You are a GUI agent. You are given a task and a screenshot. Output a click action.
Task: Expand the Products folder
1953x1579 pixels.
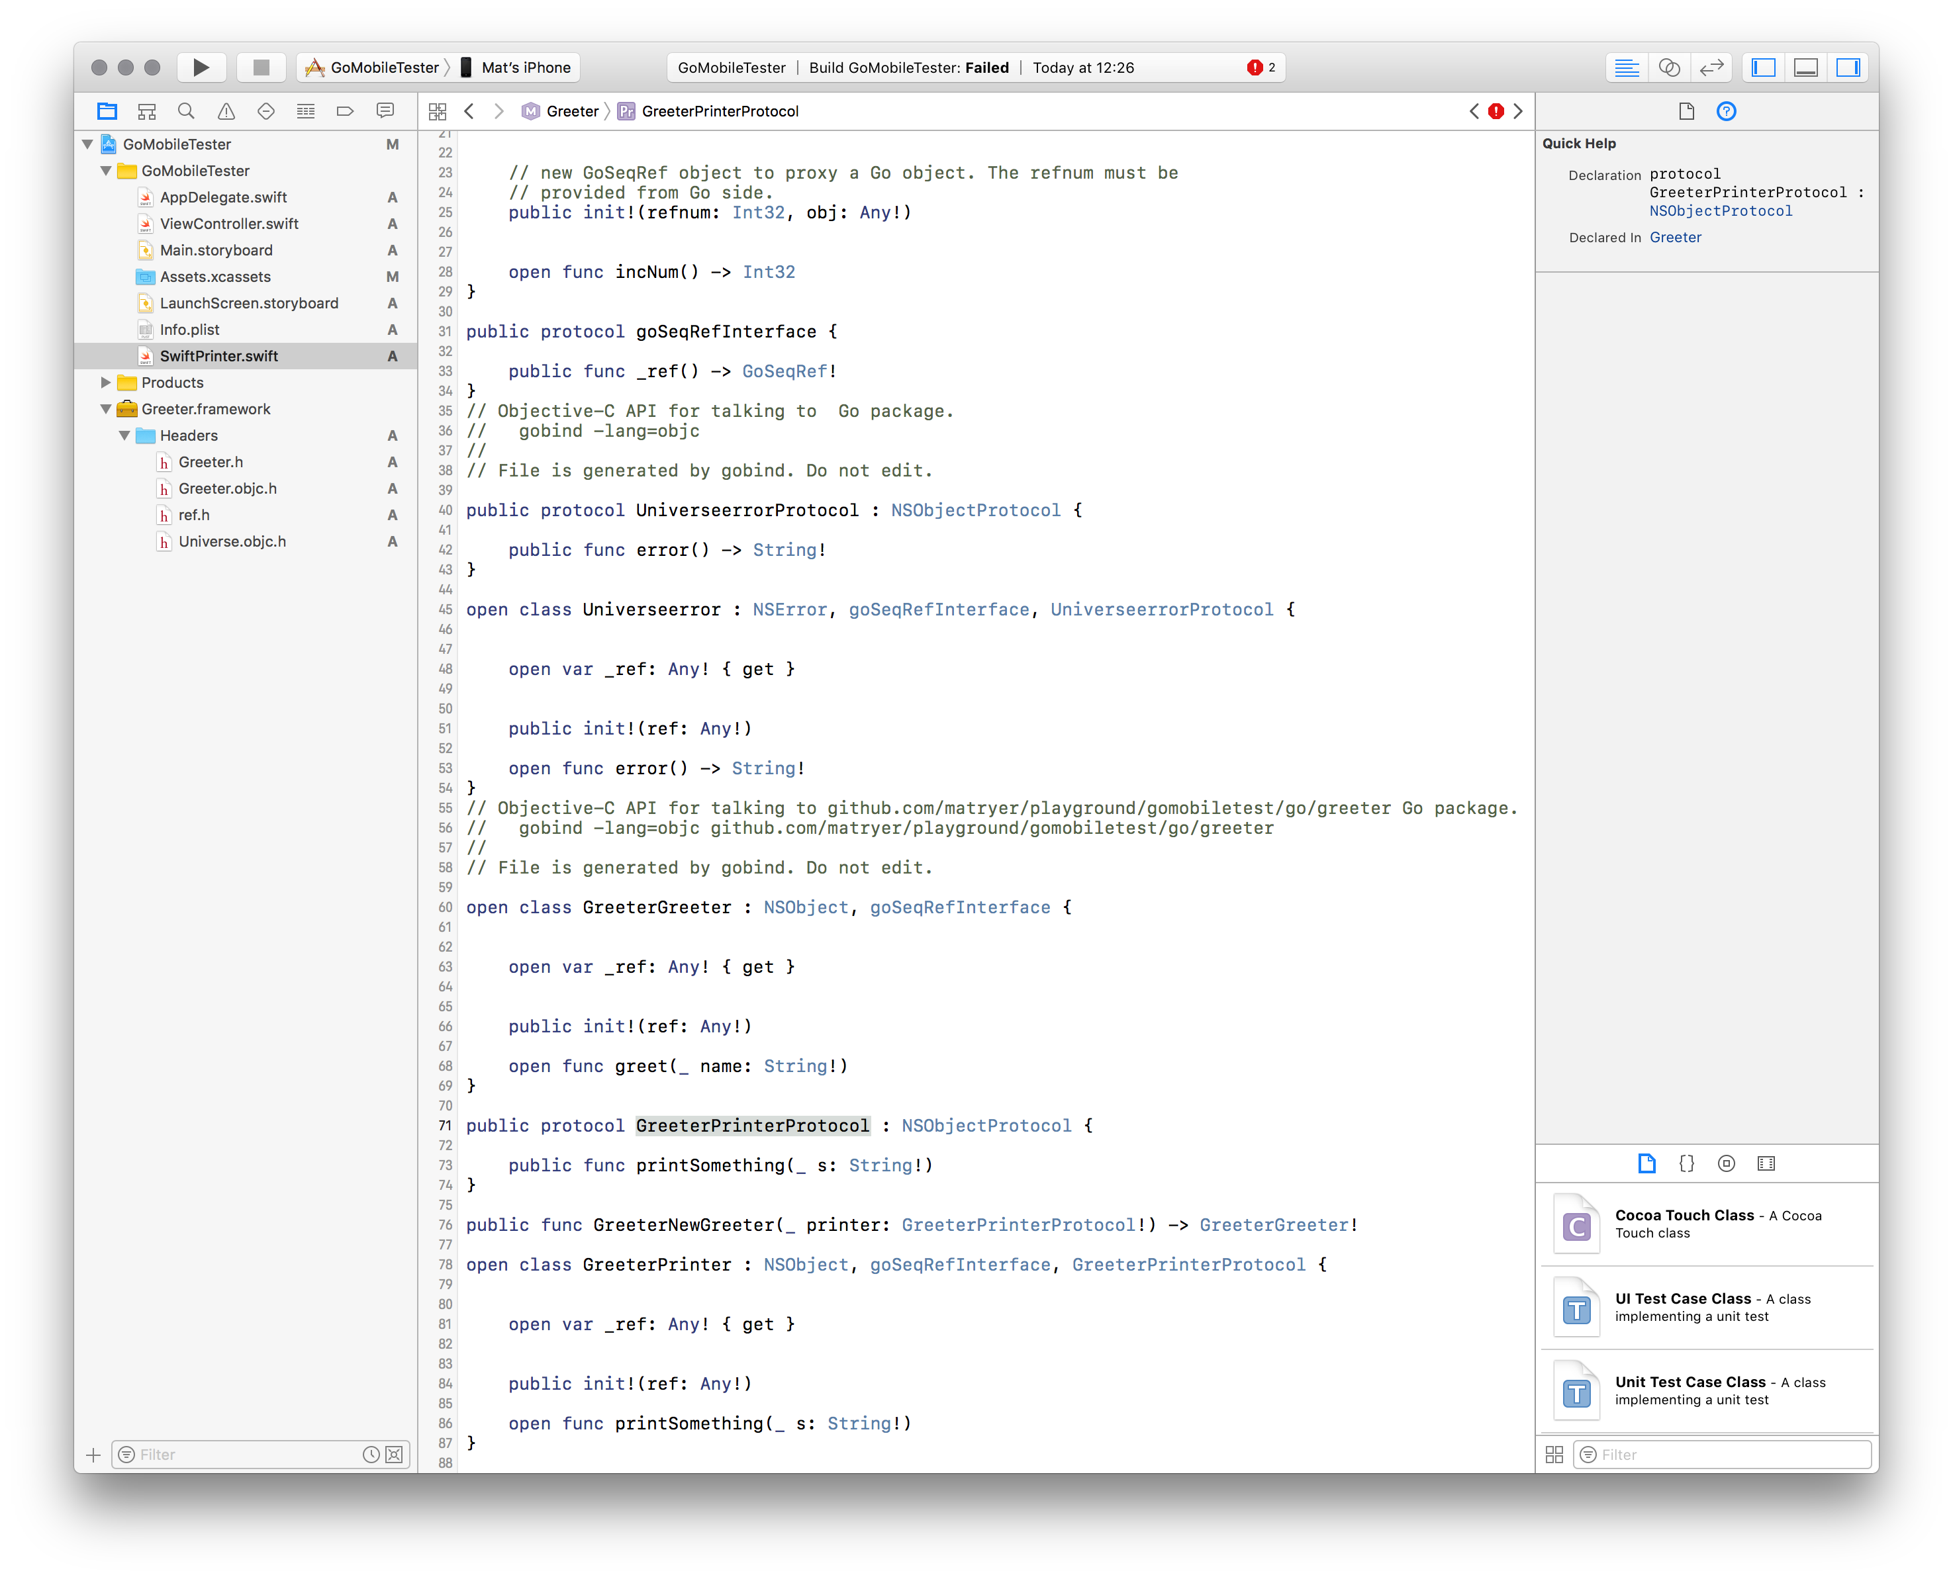[x=105, y=382]
